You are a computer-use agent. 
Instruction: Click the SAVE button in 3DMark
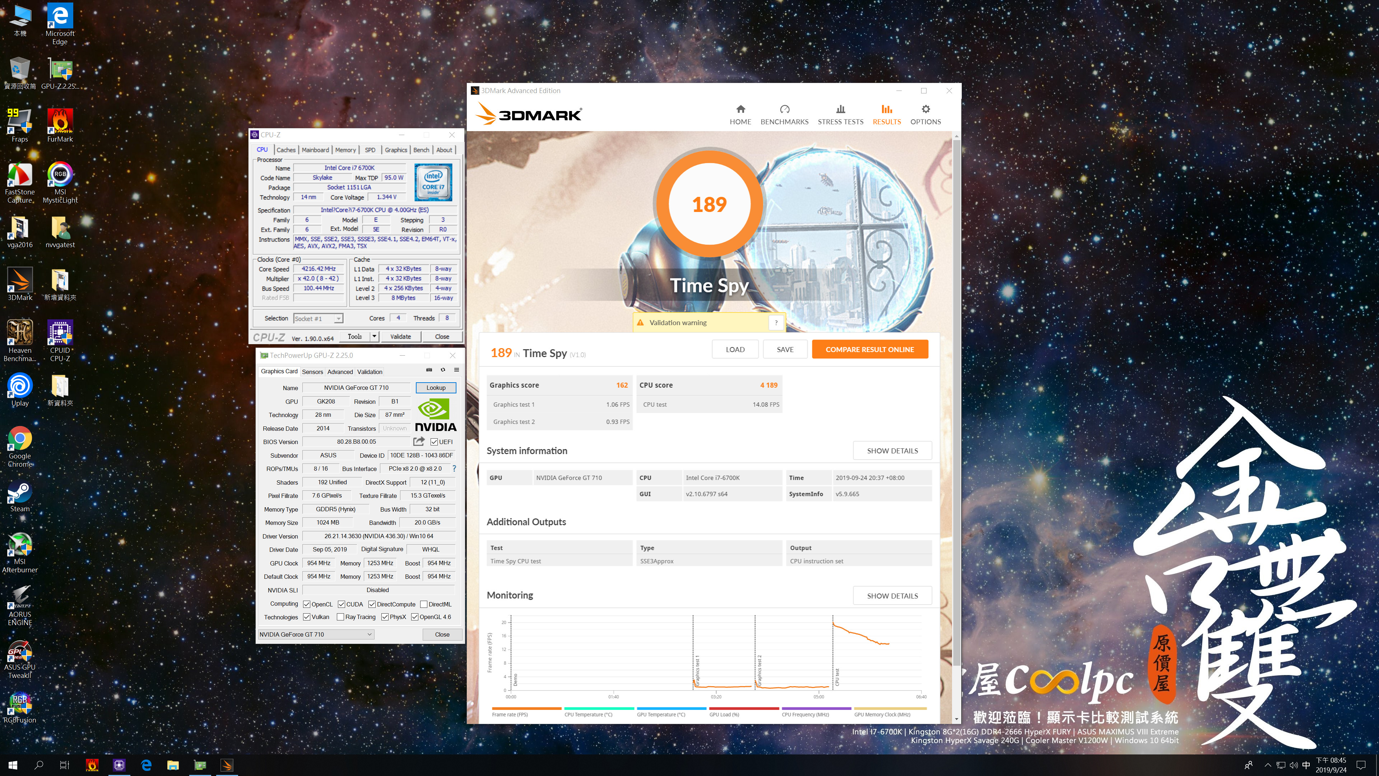coord(785,349)
